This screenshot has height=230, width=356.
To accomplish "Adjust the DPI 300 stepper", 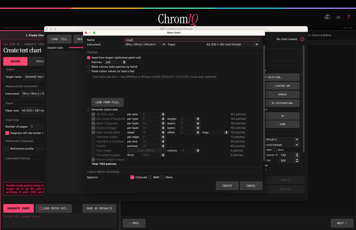I will (297, 161).
